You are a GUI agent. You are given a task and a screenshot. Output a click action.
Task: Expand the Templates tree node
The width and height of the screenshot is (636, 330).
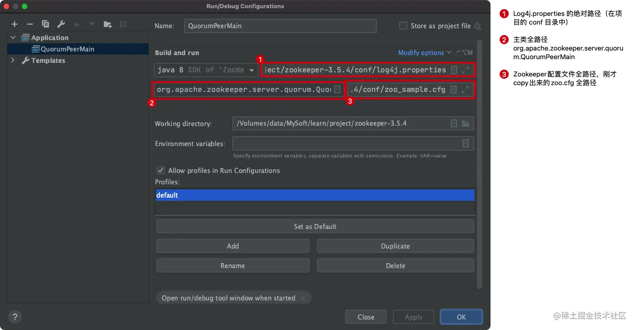coord(13,61)
